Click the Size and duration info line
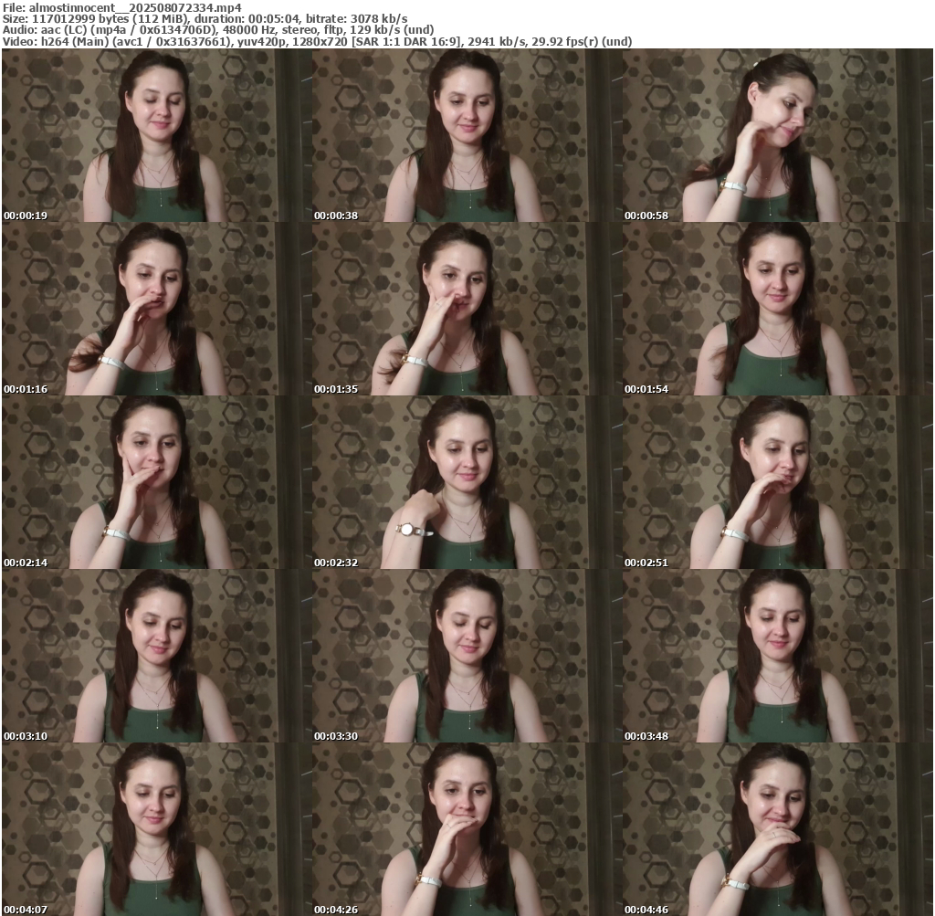 coord(205,18)
